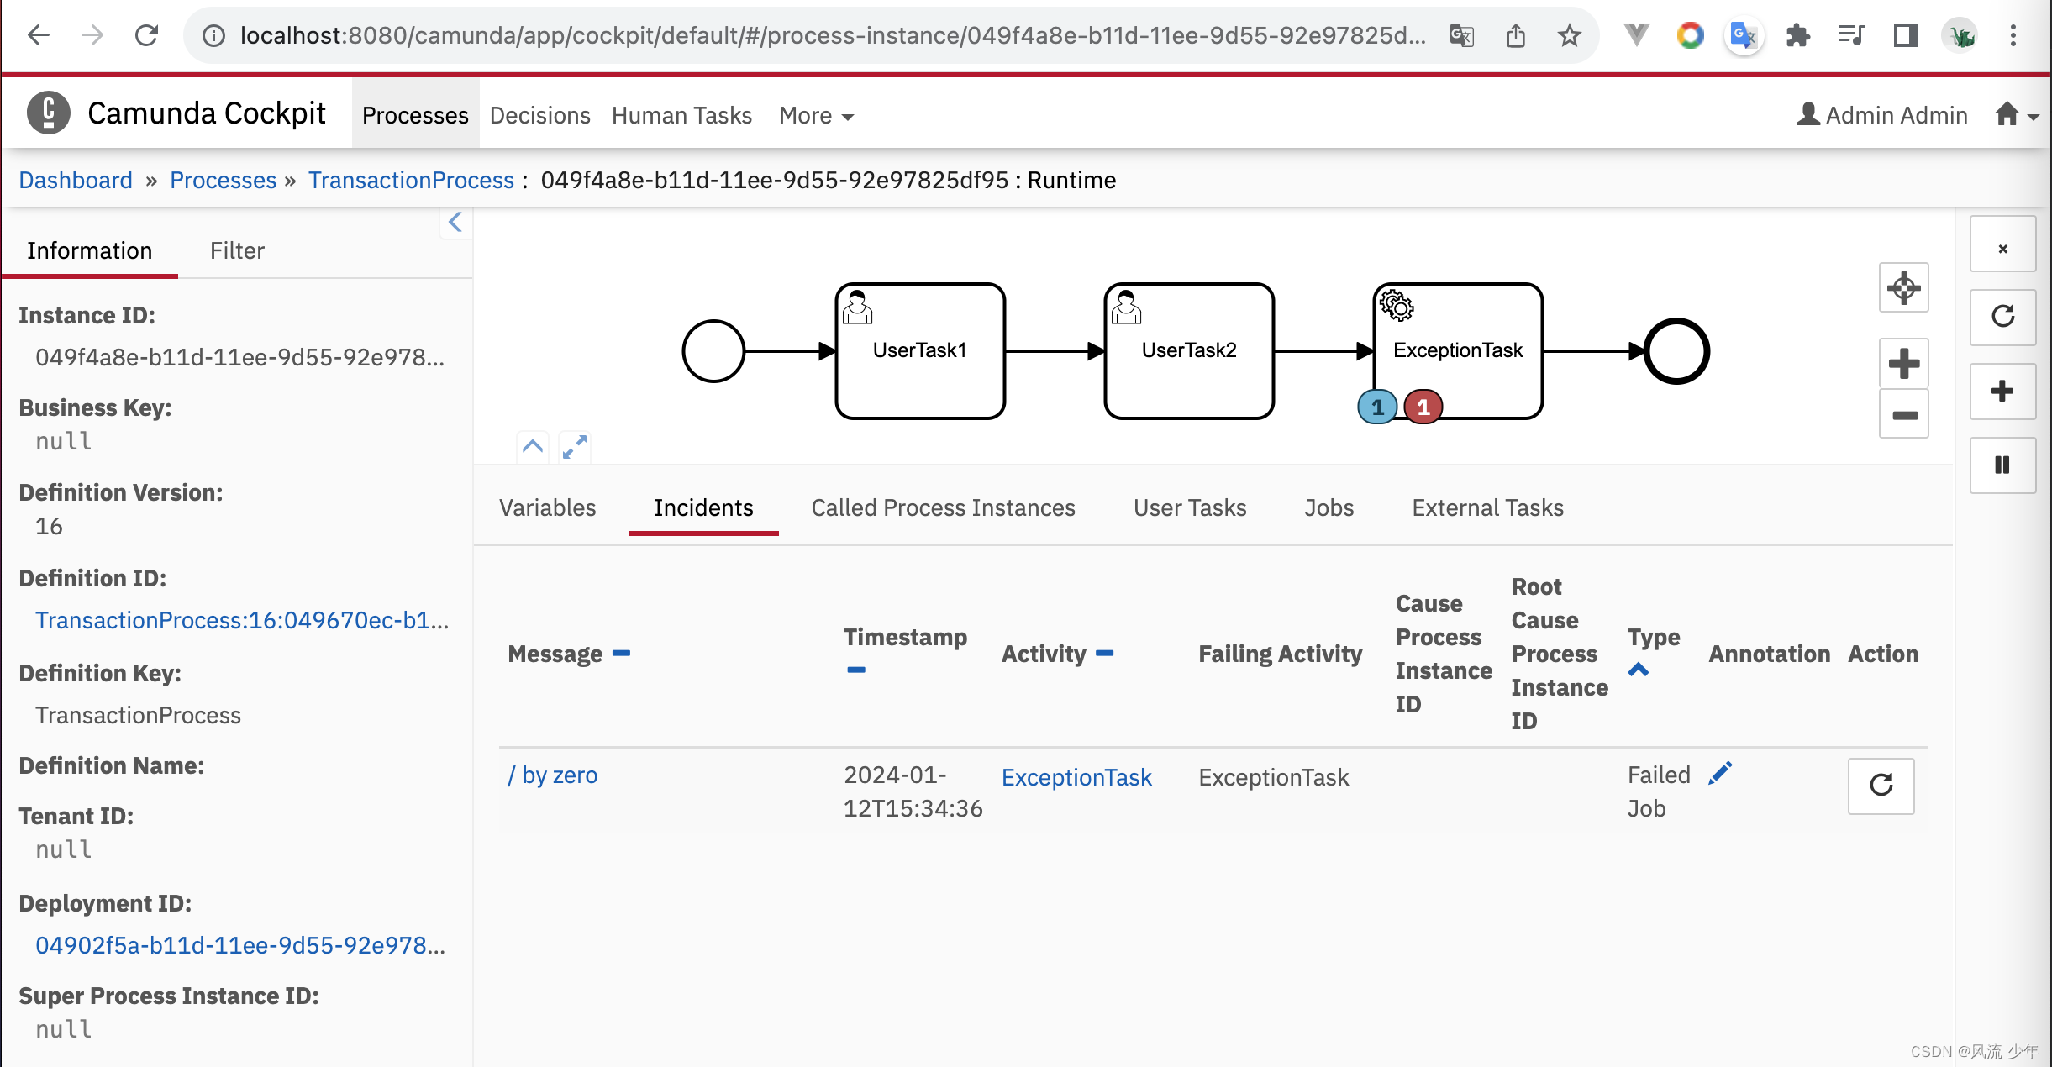Open the media control icon in toolbar
The width and height of the screenshot is (2052, 1067).
pos(1851,35)
